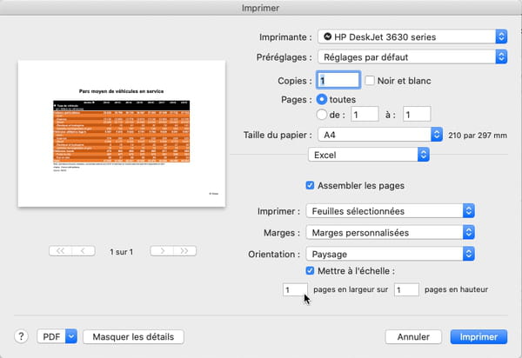Open the Orientation Paysage dropdown
Screen dimensions: 522x358
(x=390, y=255)
